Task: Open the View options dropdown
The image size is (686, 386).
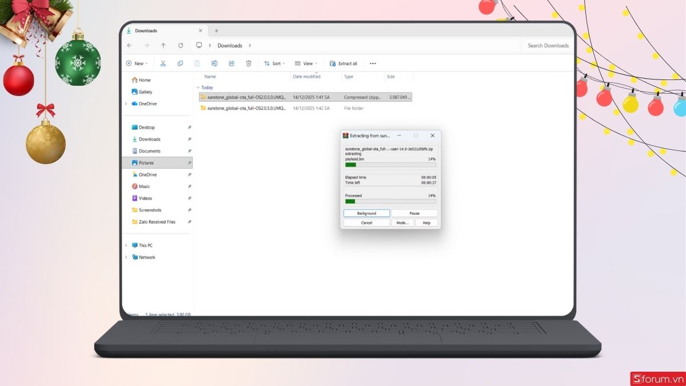Action: tap(306, 63)
